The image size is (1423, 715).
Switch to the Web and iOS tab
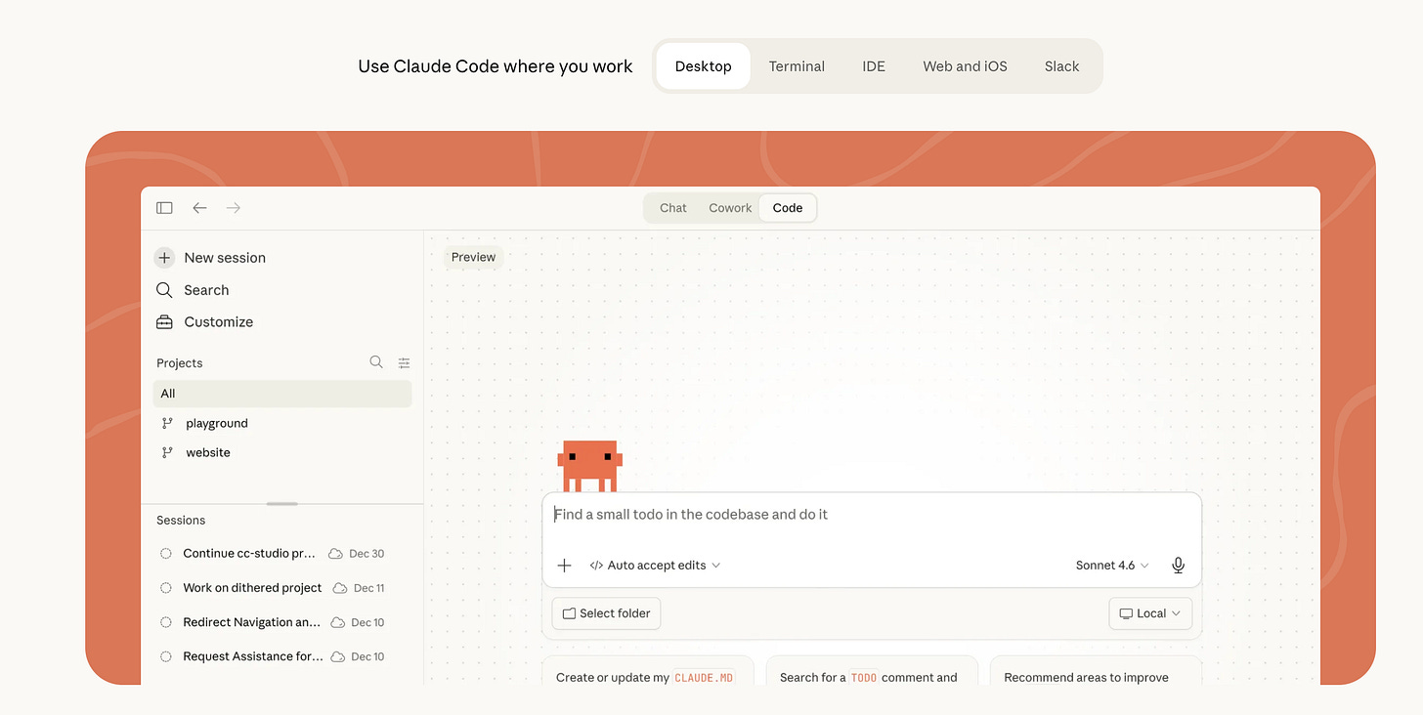point(965,66)
